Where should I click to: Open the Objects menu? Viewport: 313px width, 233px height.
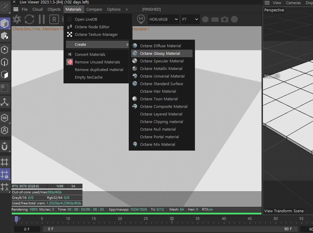(54, 9)
